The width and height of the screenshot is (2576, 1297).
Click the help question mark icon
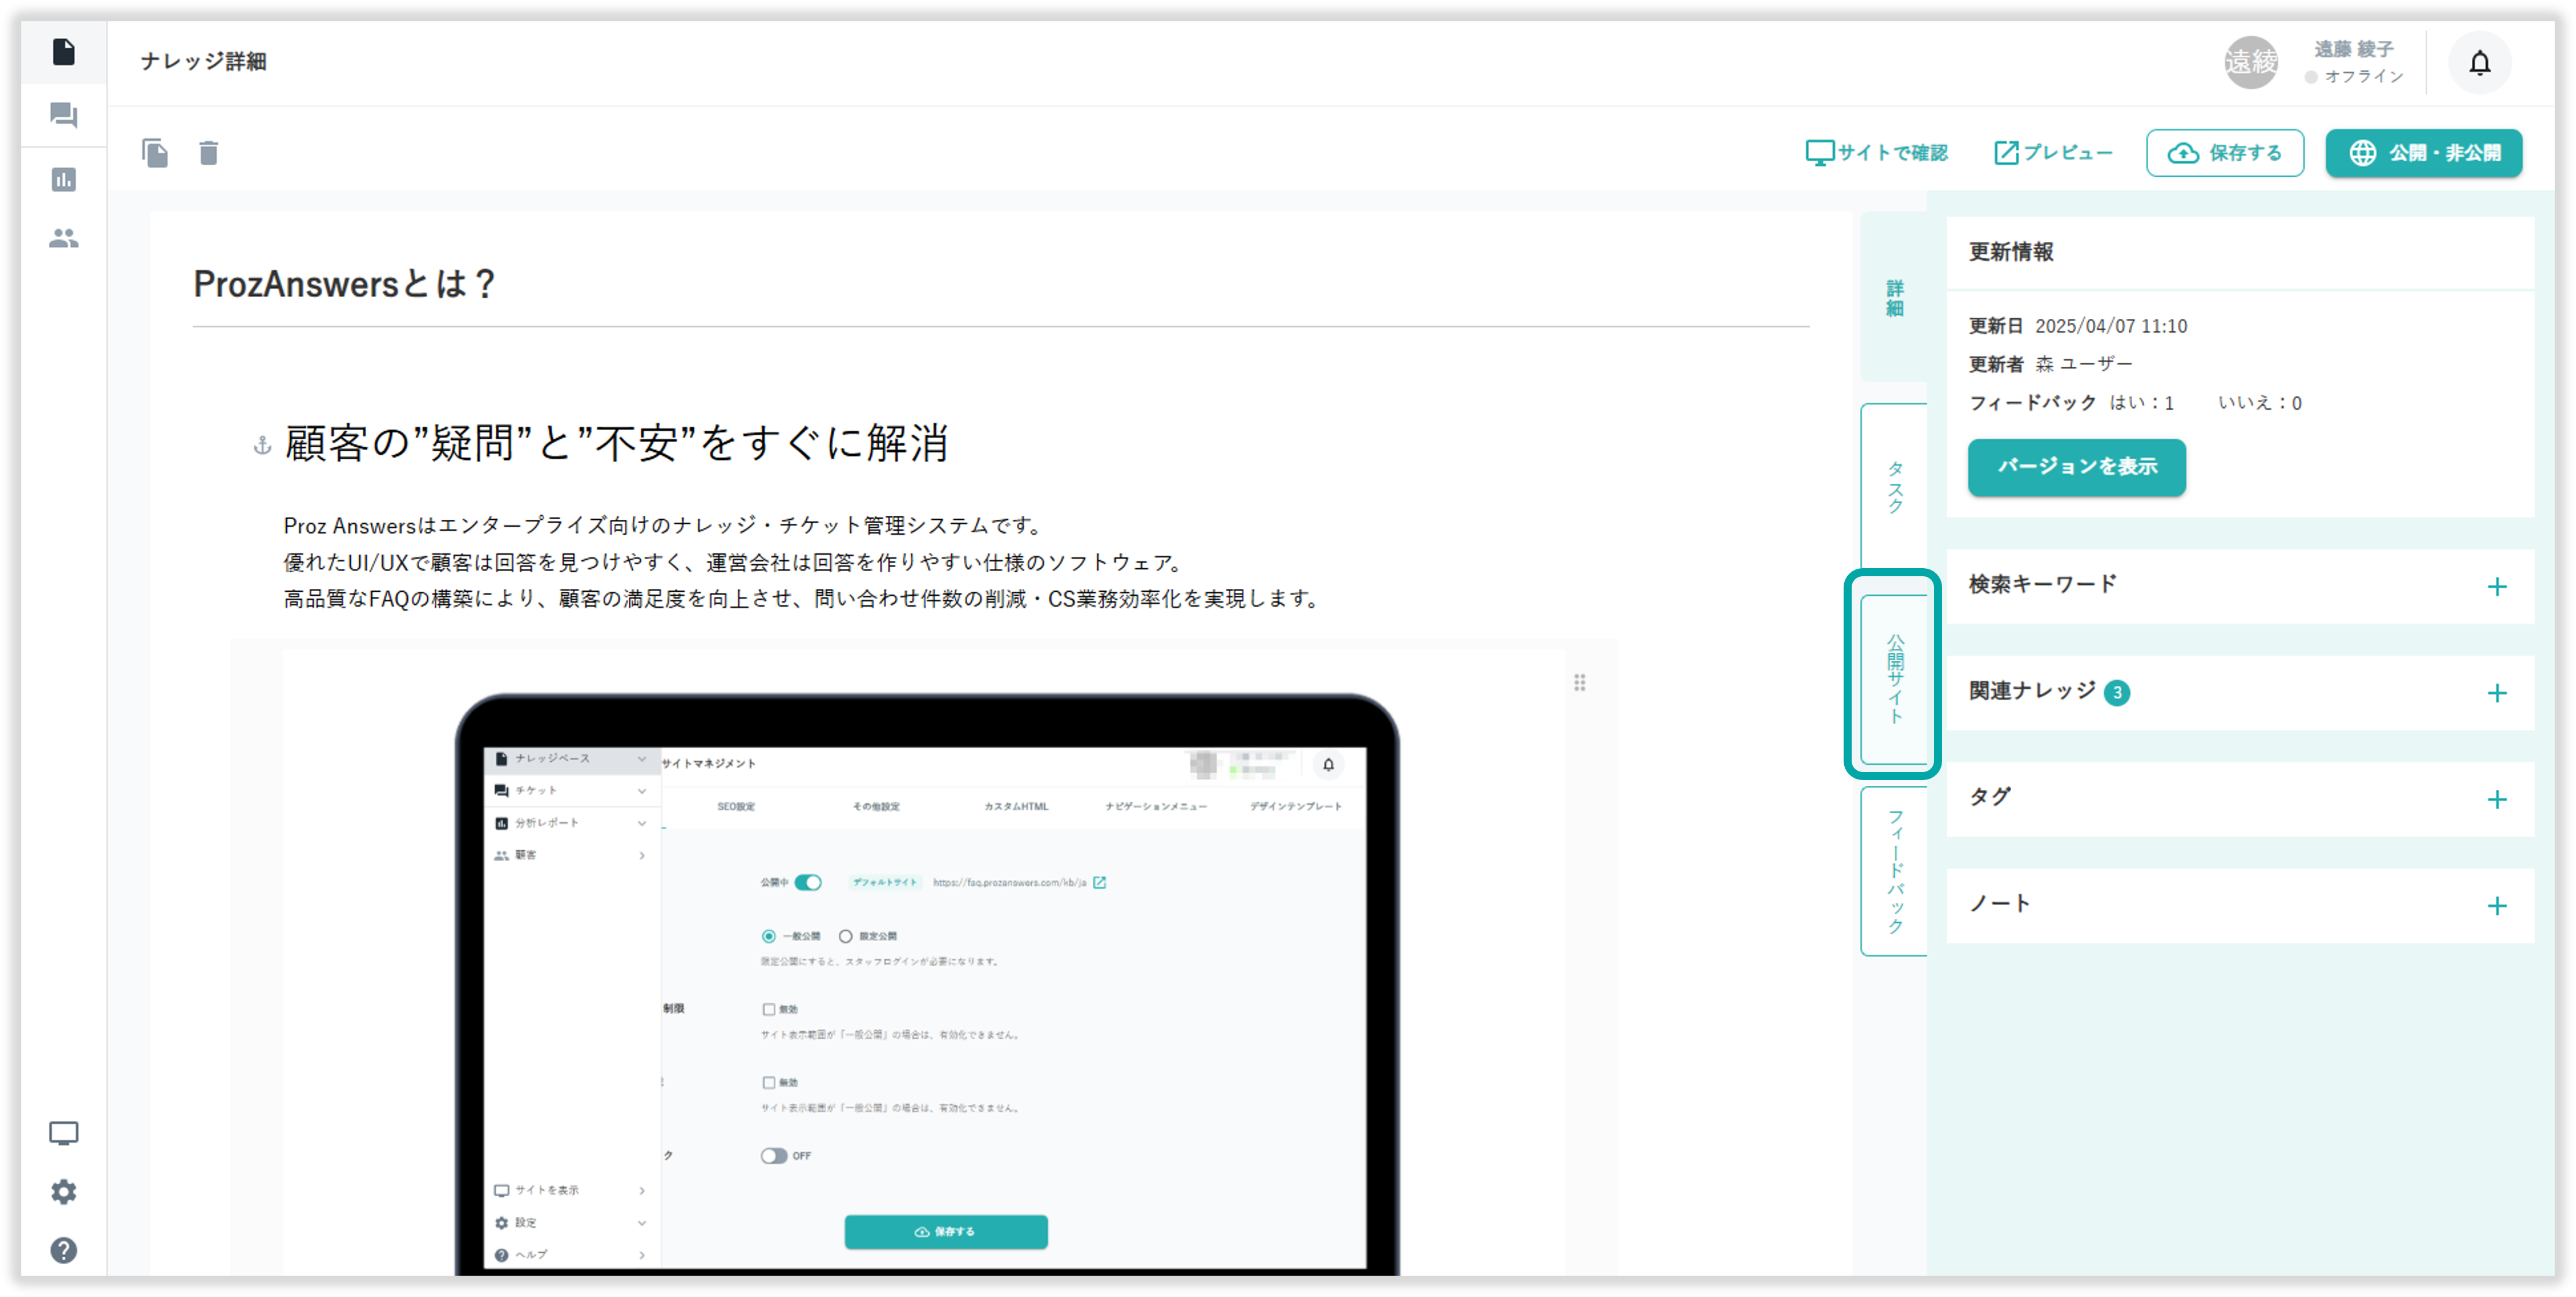click(63, 1250)
